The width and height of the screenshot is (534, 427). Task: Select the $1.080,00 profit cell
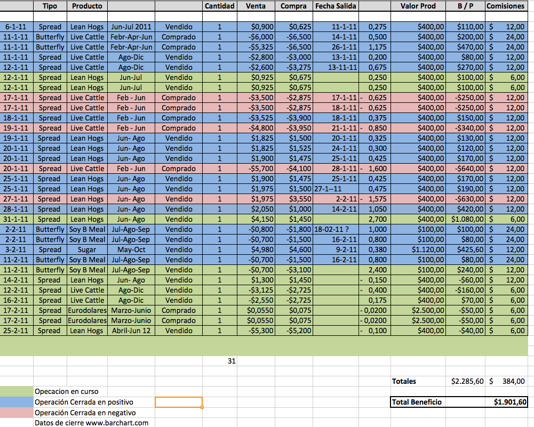coord(465,220)
